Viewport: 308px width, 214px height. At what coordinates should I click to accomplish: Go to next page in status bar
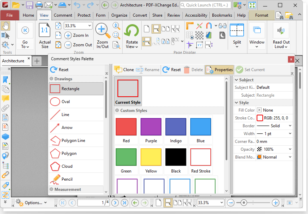pos(115,203)
